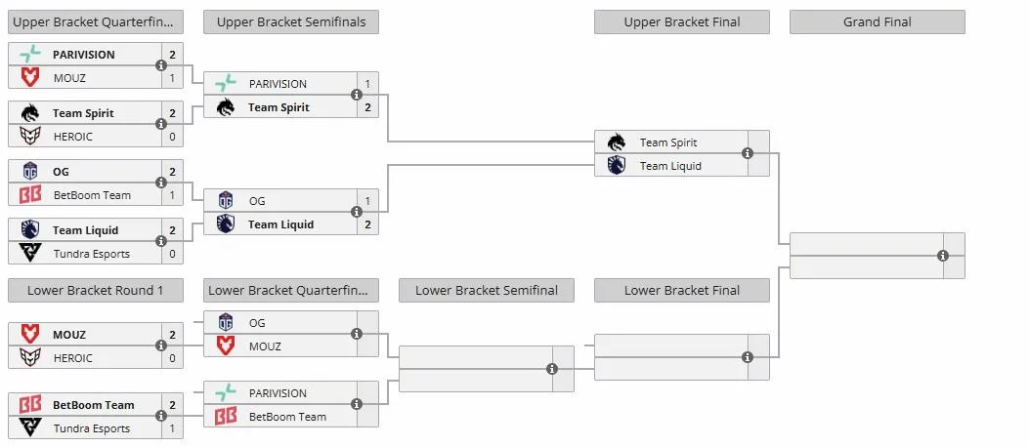
Task: Click the Lower Bracket Semifinal info icon
Action: tap(552, 369)
